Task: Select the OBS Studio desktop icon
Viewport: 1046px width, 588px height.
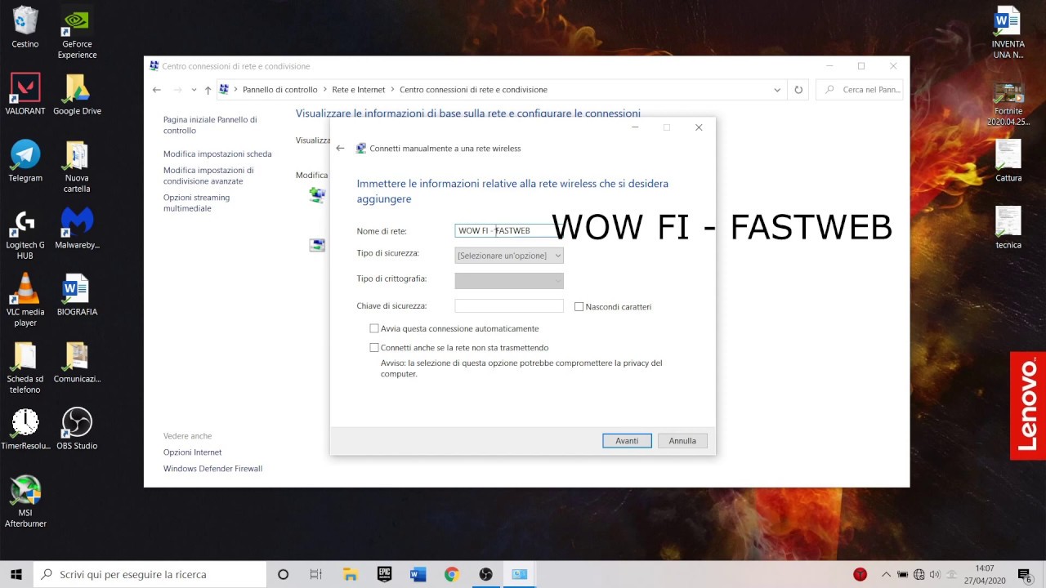Action: tap(77, 429)
